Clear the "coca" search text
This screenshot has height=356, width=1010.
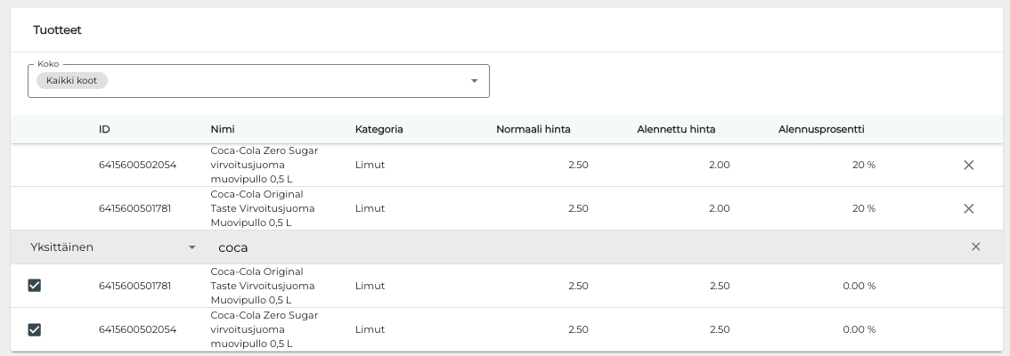975,247
